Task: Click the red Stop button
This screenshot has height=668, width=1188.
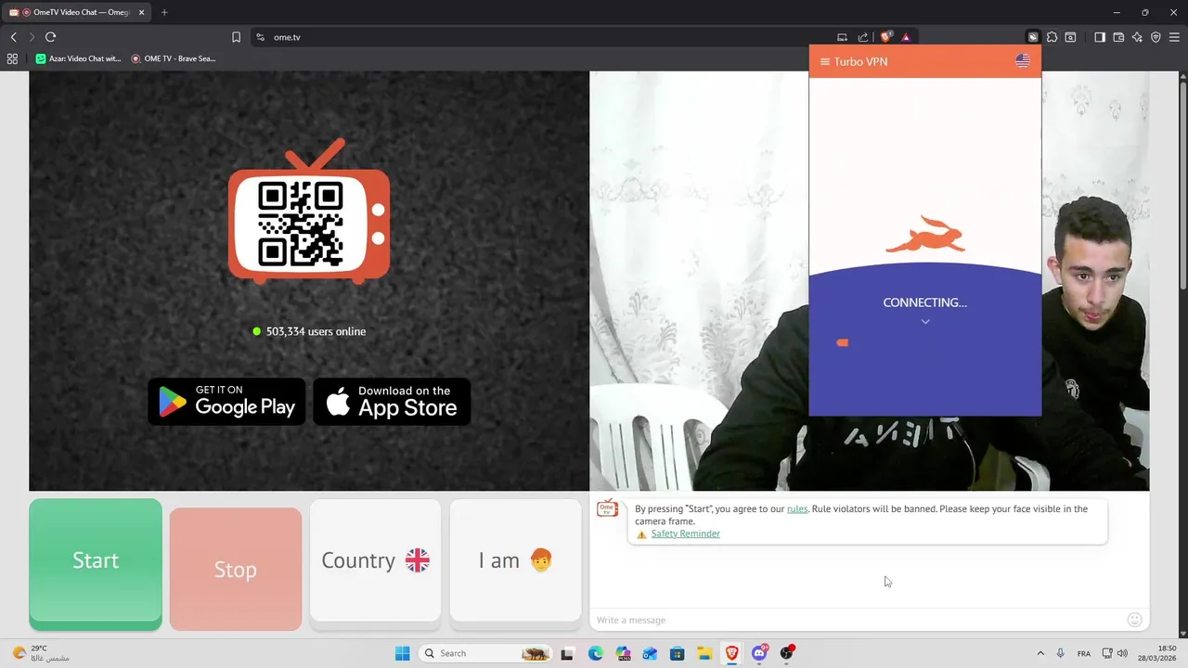Action: (x=236, y=569)
